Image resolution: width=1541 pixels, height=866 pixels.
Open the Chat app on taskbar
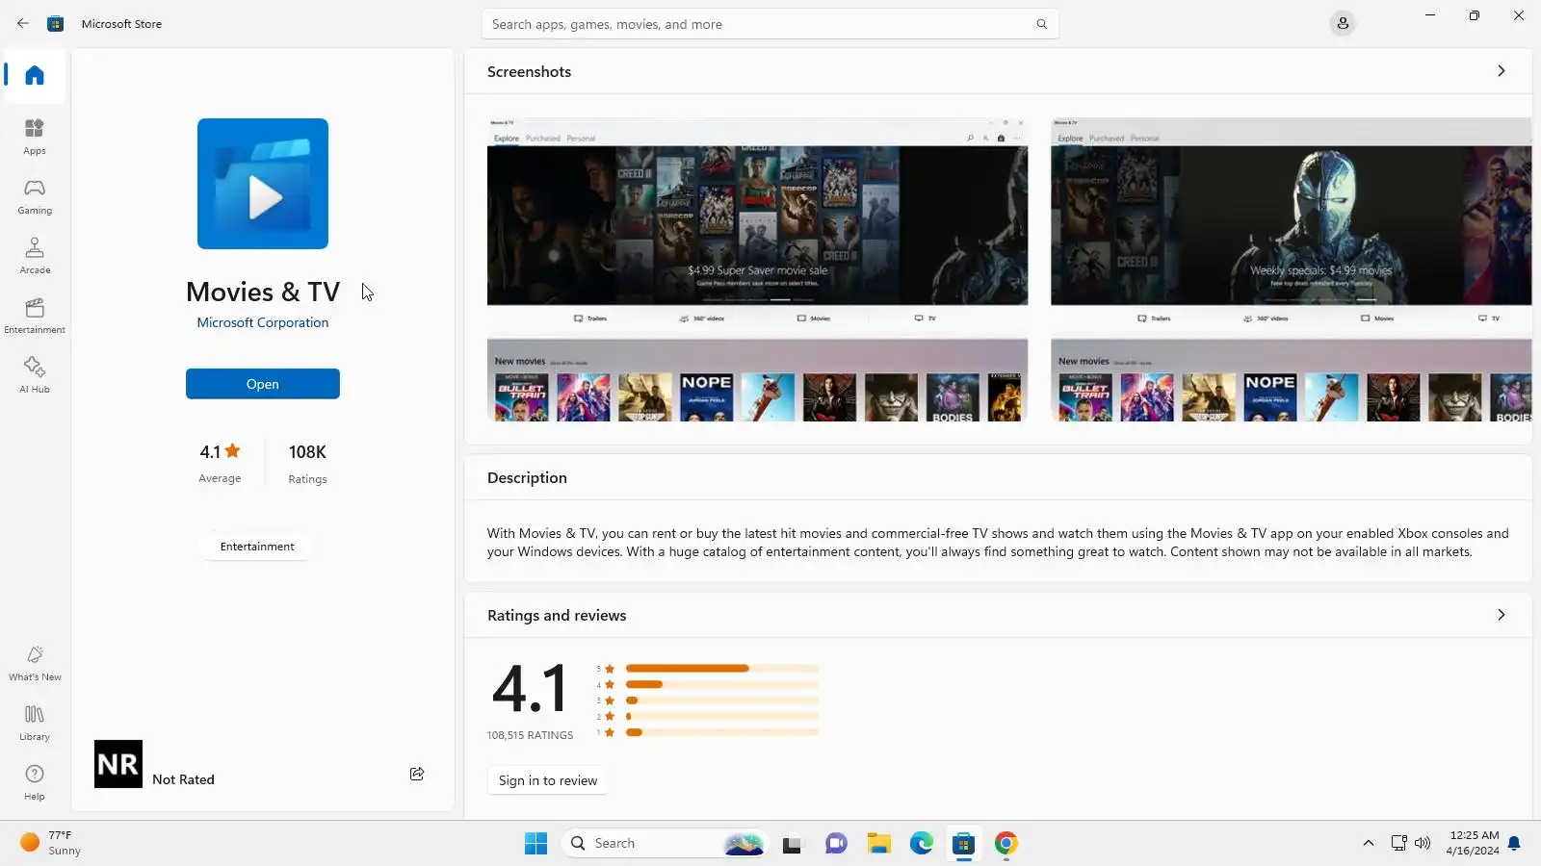click(836, 843)
